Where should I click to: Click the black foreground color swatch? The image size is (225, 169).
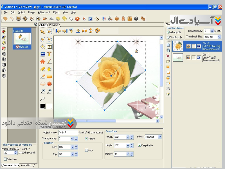pos(43,106)
